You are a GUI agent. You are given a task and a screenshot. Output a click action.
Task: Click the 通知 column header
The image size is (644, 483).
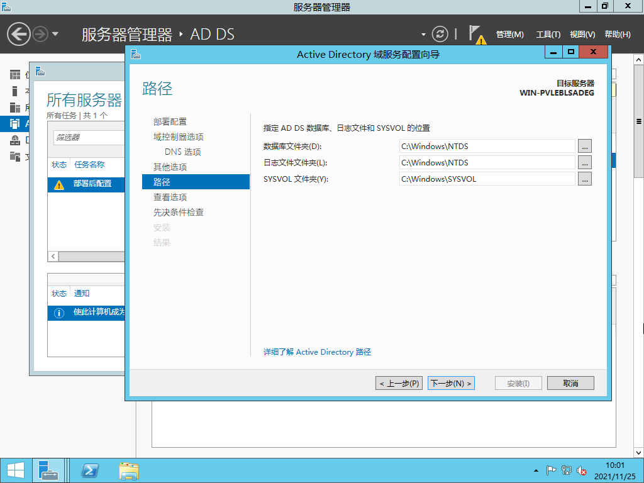[82, 294]
